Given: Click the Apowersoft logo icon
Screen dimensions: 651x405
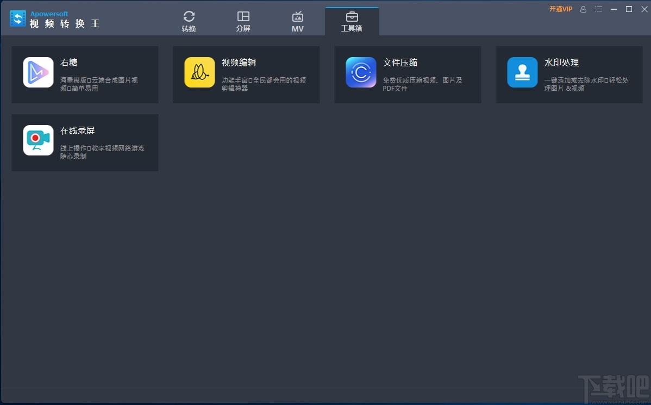Looking at the screenshot, I should tap(18, 18).
